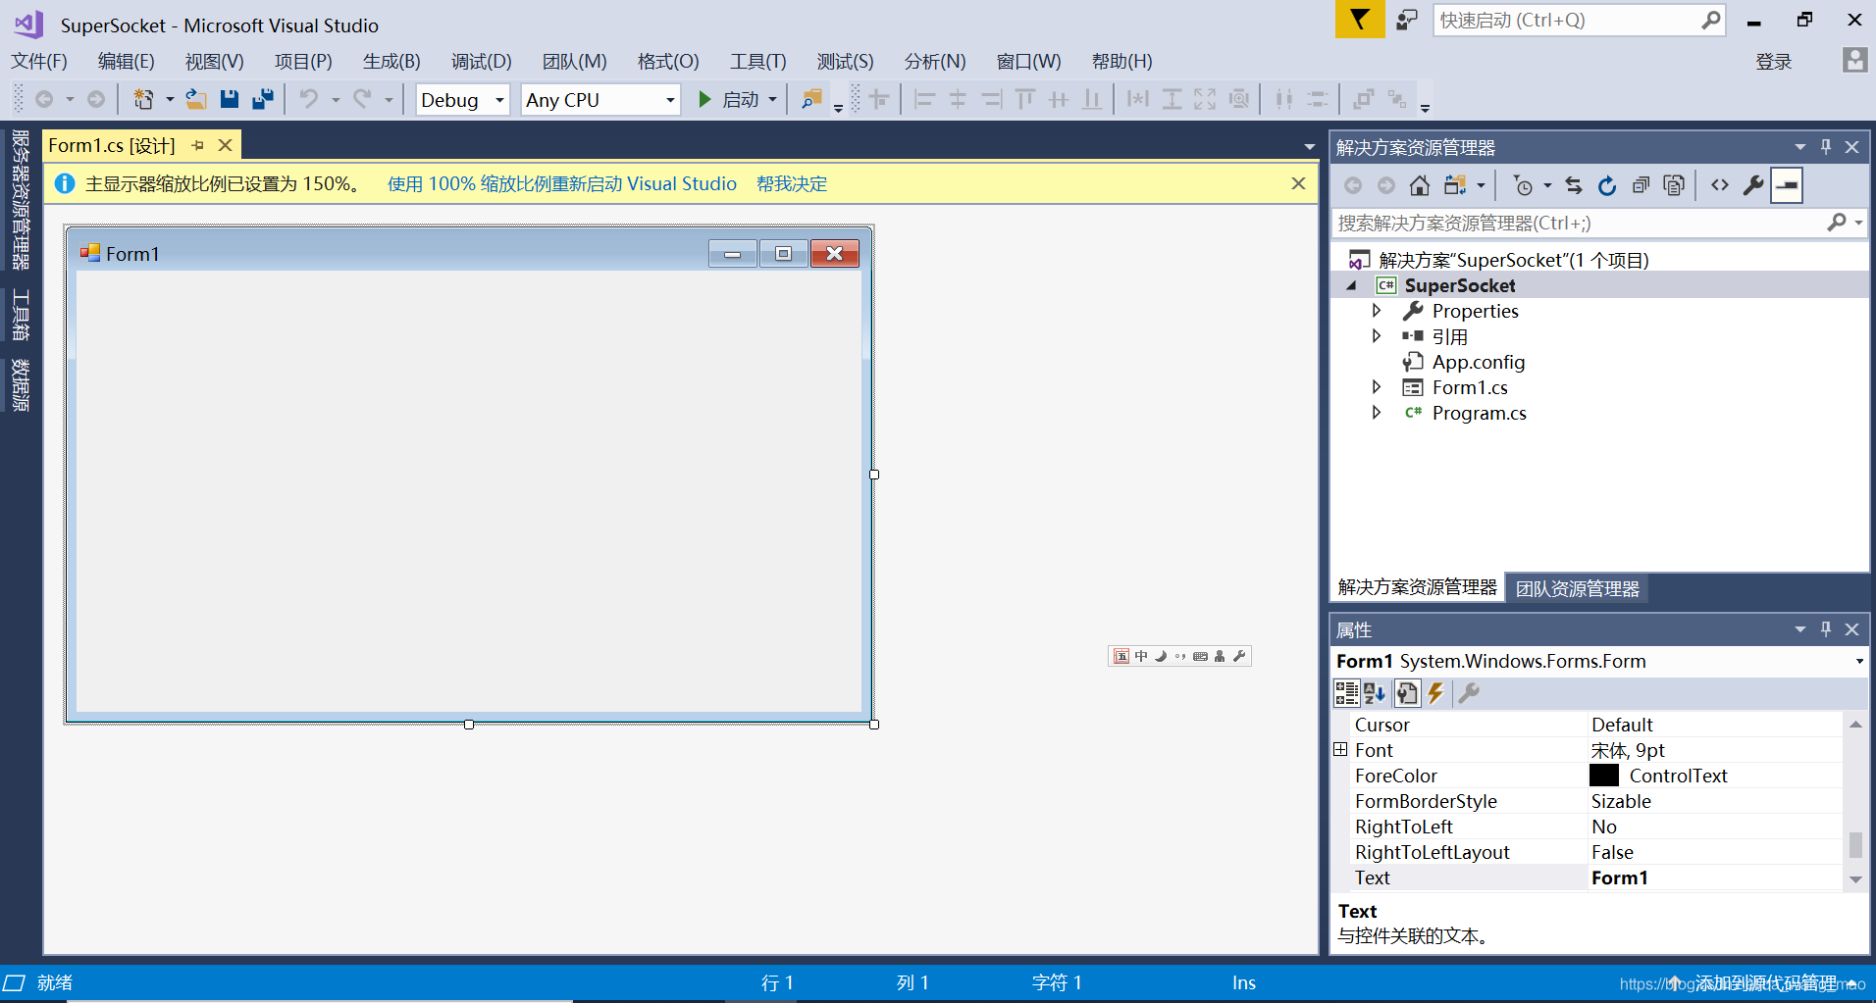This screenshot has height=1003, width=1876.
Task: Click the account avatar icon
Action: pyautogui.click(x=1854, y=60)
